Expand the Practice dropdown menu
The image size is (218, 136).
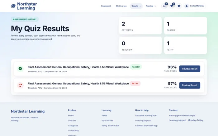[151, 6]
